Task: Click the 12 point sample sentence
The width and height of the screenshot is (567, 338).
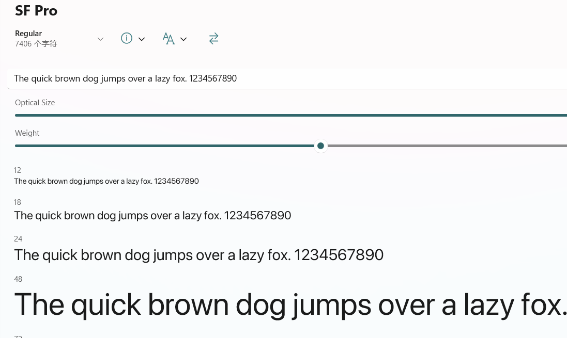Action: (106, 181)
